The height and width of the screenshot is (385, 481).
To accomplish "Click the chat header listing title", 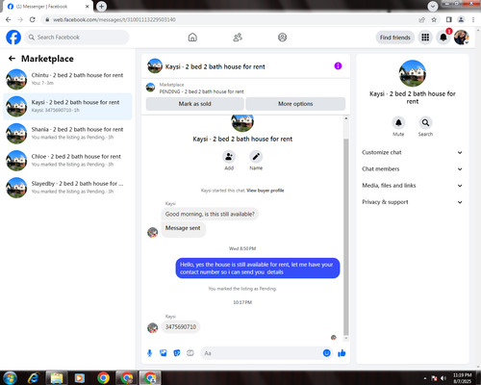I will tap(215, 66).
